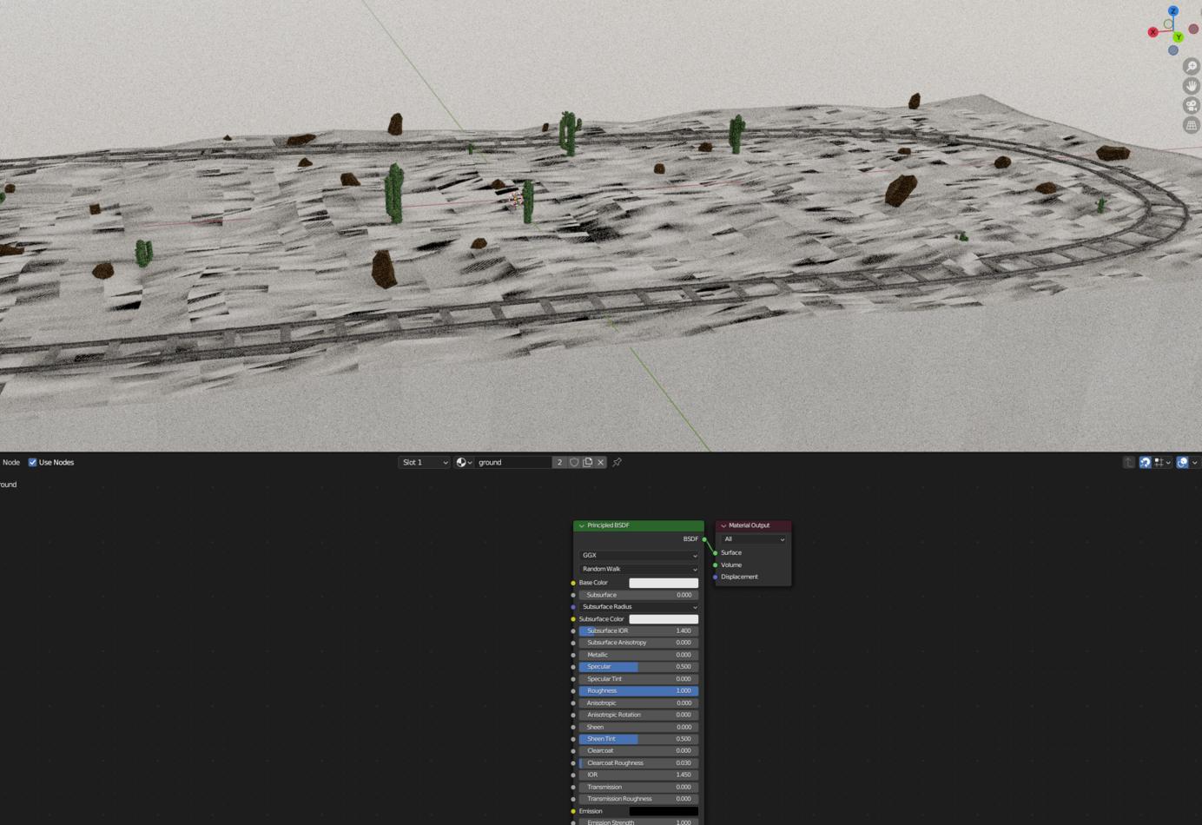
Task: Toggle the pin node tree icon
Action: (617, 463)
